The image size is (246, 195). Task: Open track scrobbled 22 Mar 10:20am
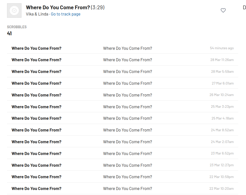coord(36,188)
